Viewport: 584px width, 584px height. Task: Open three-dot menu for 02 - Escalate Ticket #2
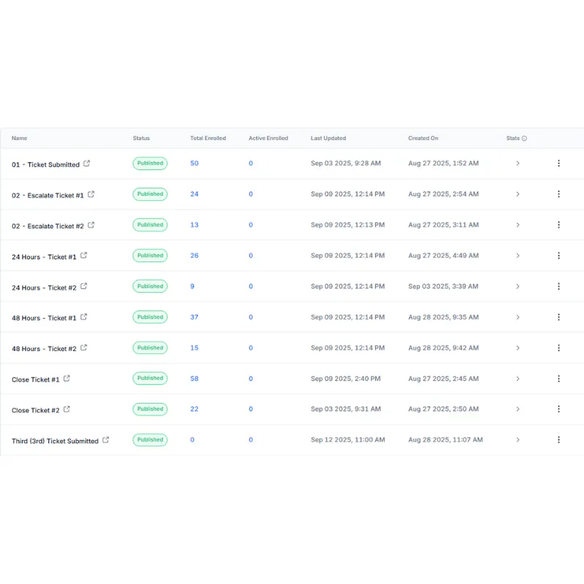point(558,225)
